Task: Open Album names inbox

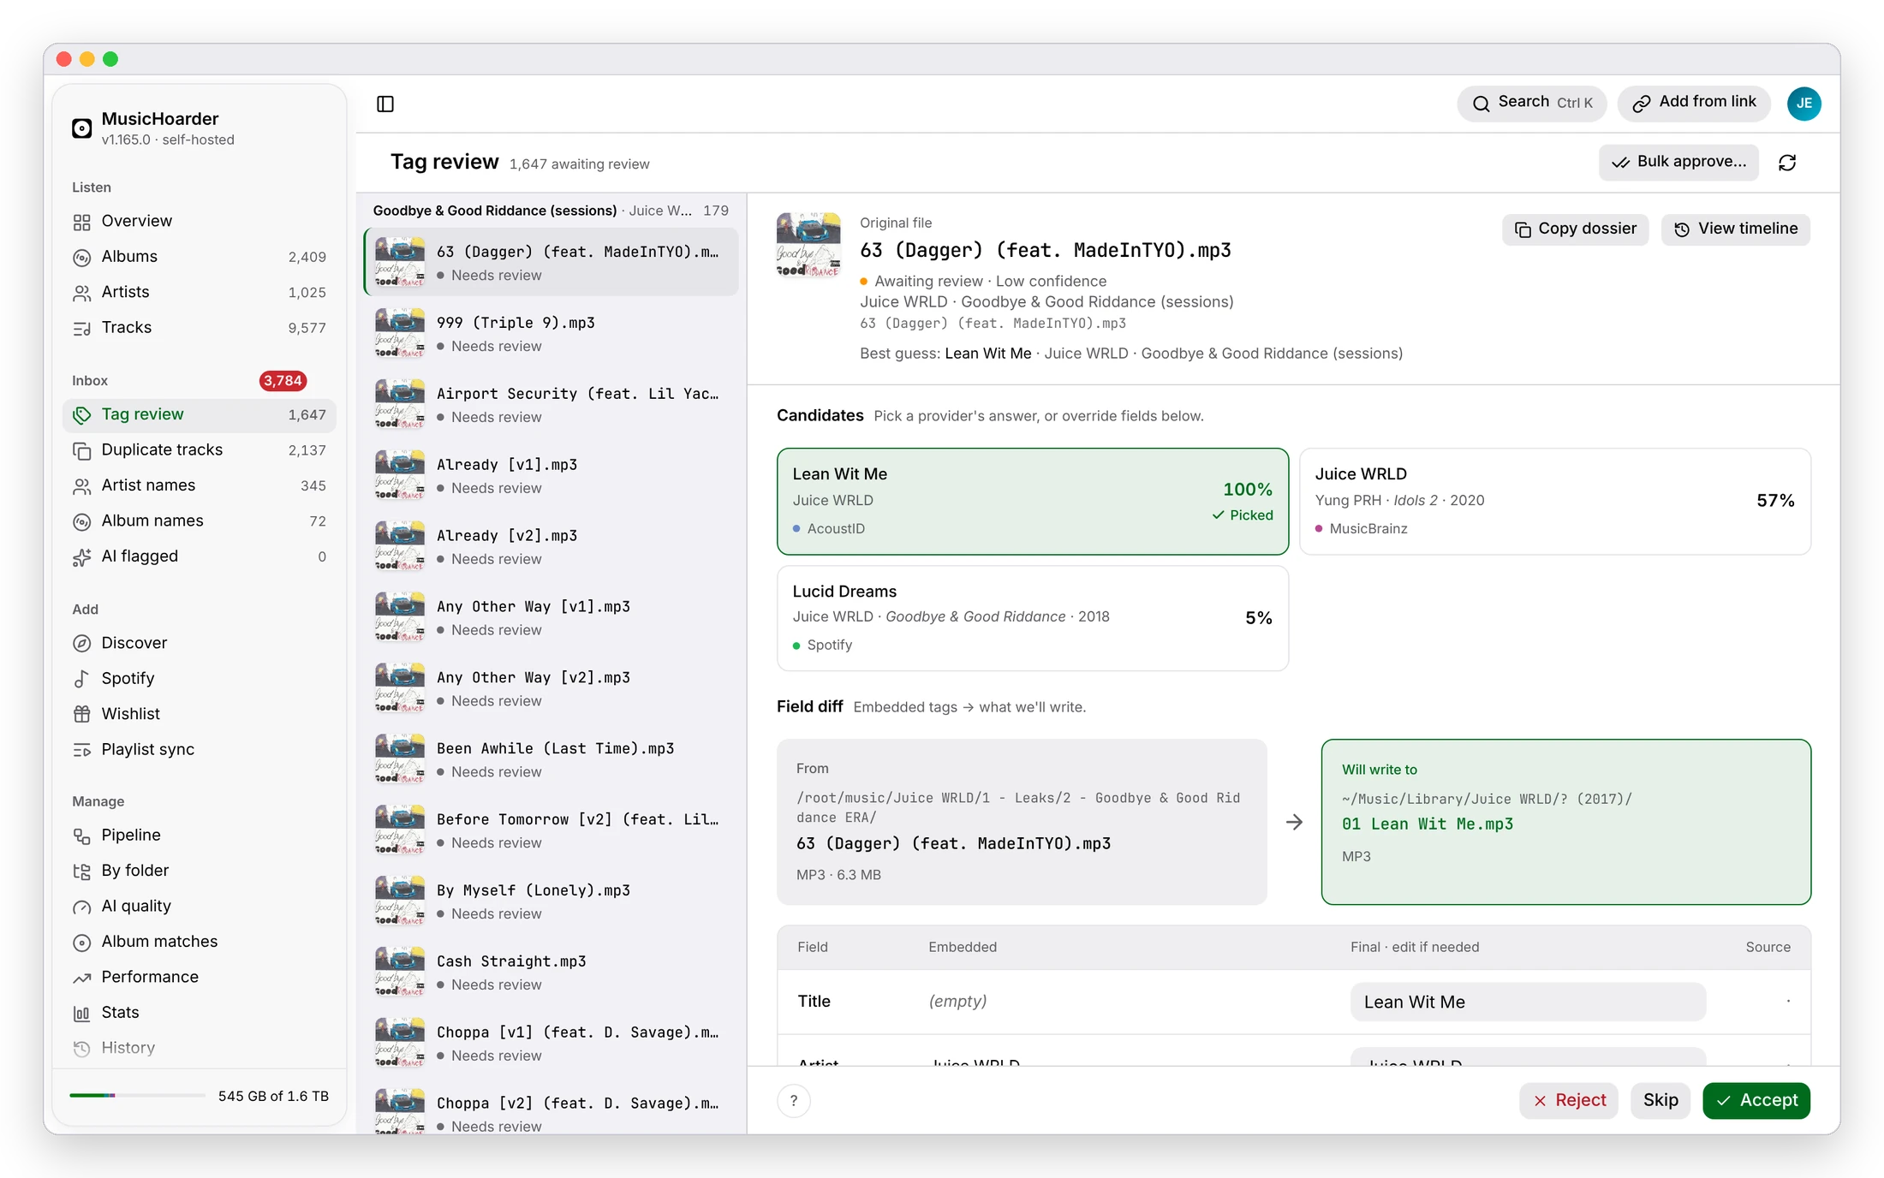Action: [200, 521]
